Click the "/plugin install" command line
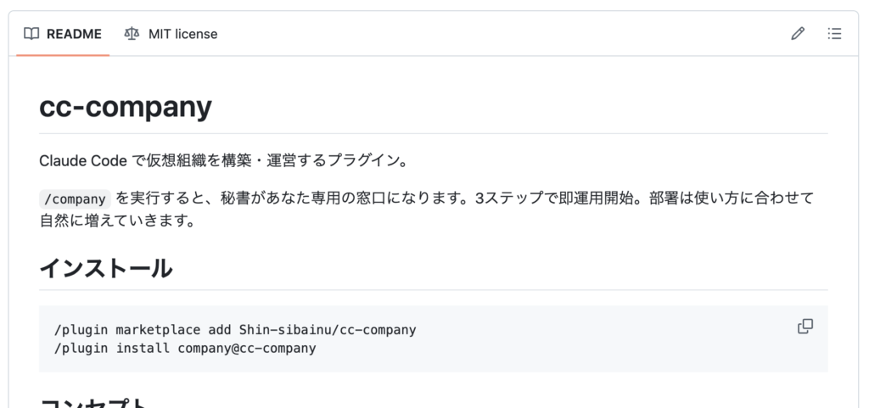Viewport: 869px width, 408px height. coord(114,348)
